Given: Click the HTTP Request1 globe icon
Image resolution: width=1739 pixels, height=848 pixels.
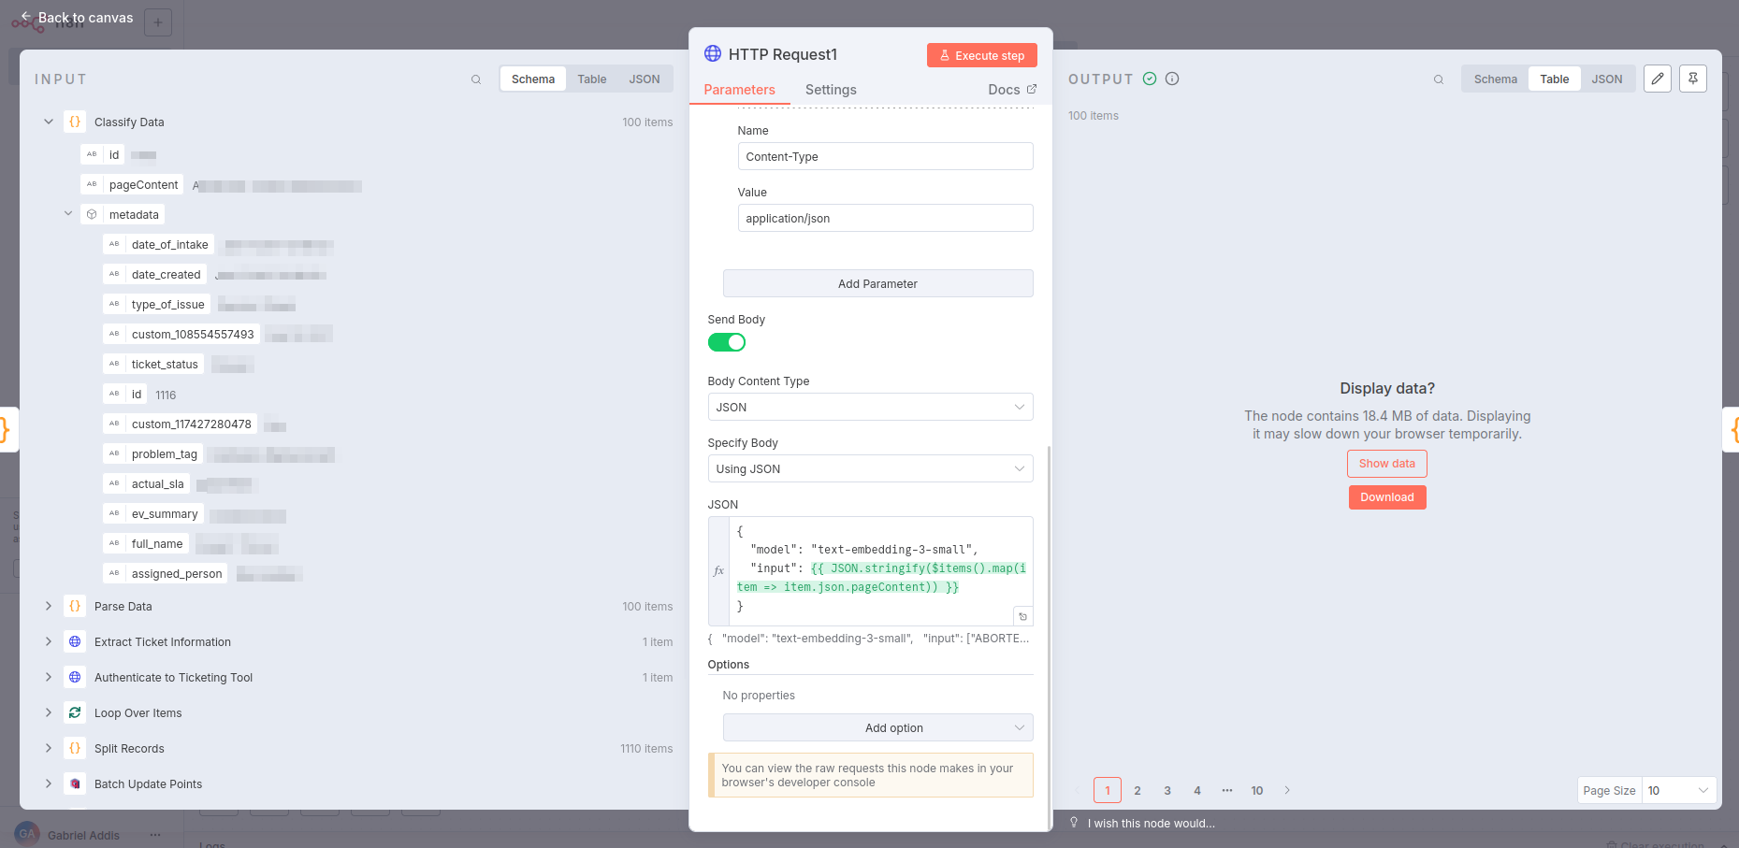Looking at the screenshot, I should [x=713, y=53].
